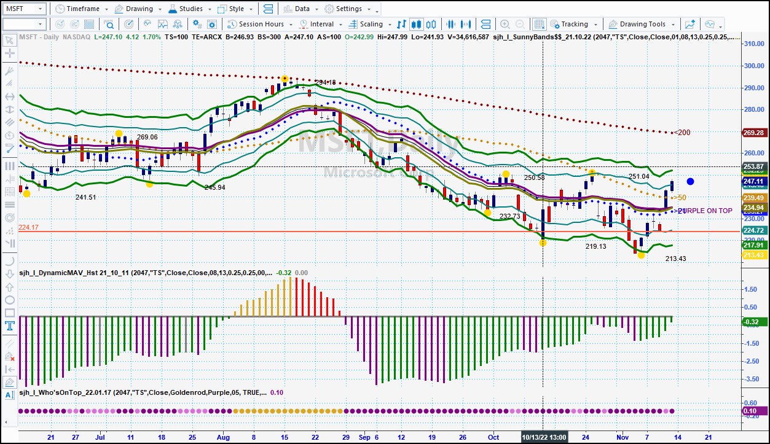Screen dimensions: 770x444
Task: Open dropdown arrow at end of second toolbar
Action: coord(721,26)
